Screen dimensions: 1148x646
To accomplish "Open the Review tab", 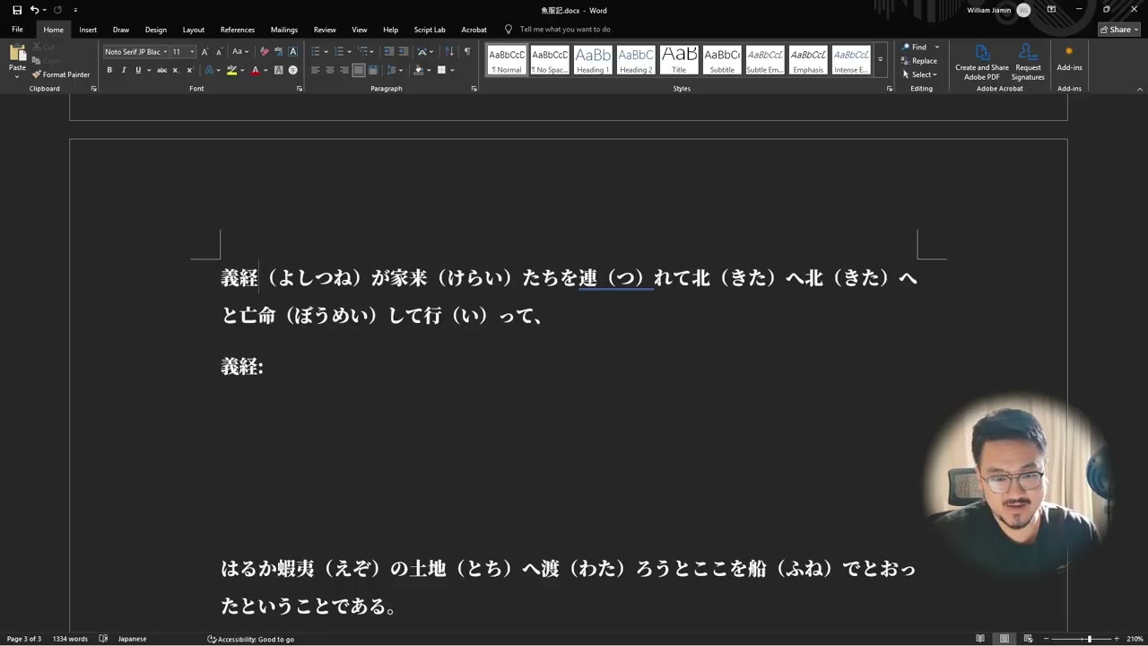I will click(325, 30).
